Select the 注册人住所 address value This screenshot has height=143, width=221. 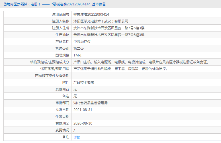pos(109,28)
